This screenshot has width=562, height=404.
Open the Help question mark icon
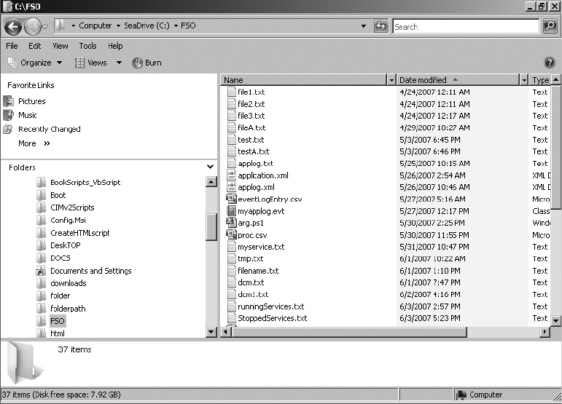tap(550, 63)
